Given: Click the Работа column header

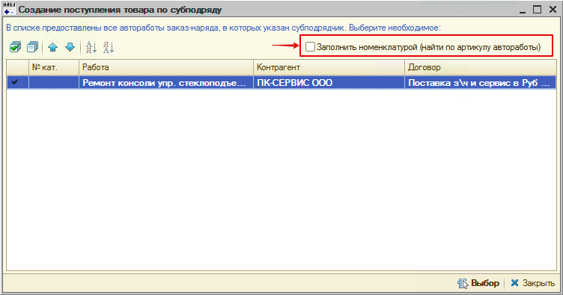Looking at the screenshot, I should (x=166, y=67).
